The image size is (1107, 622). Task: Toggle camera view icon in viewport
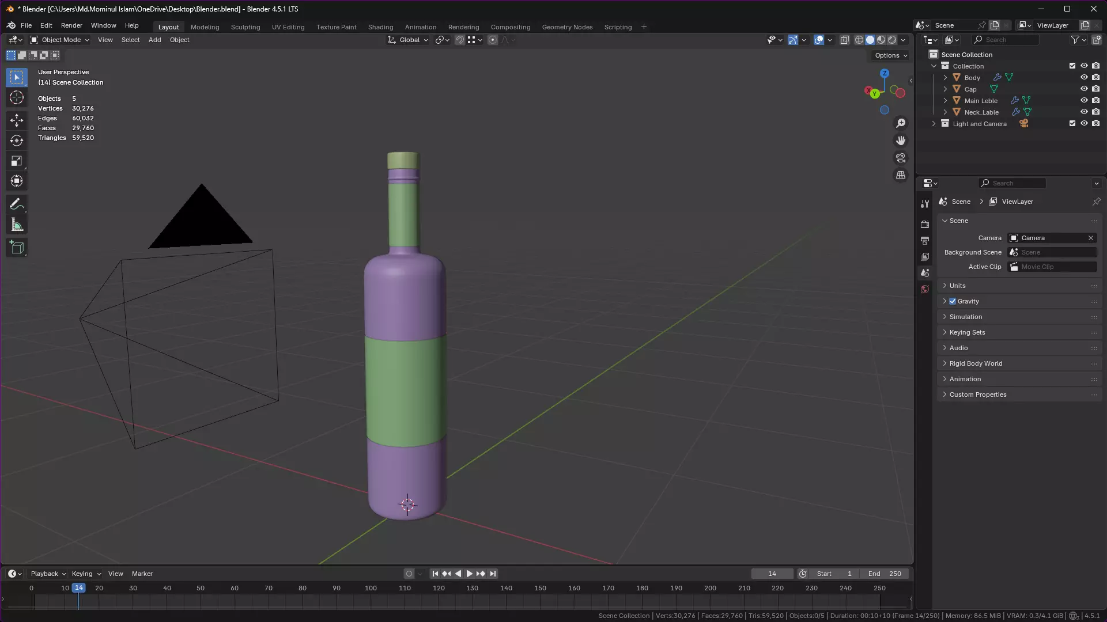901,158
